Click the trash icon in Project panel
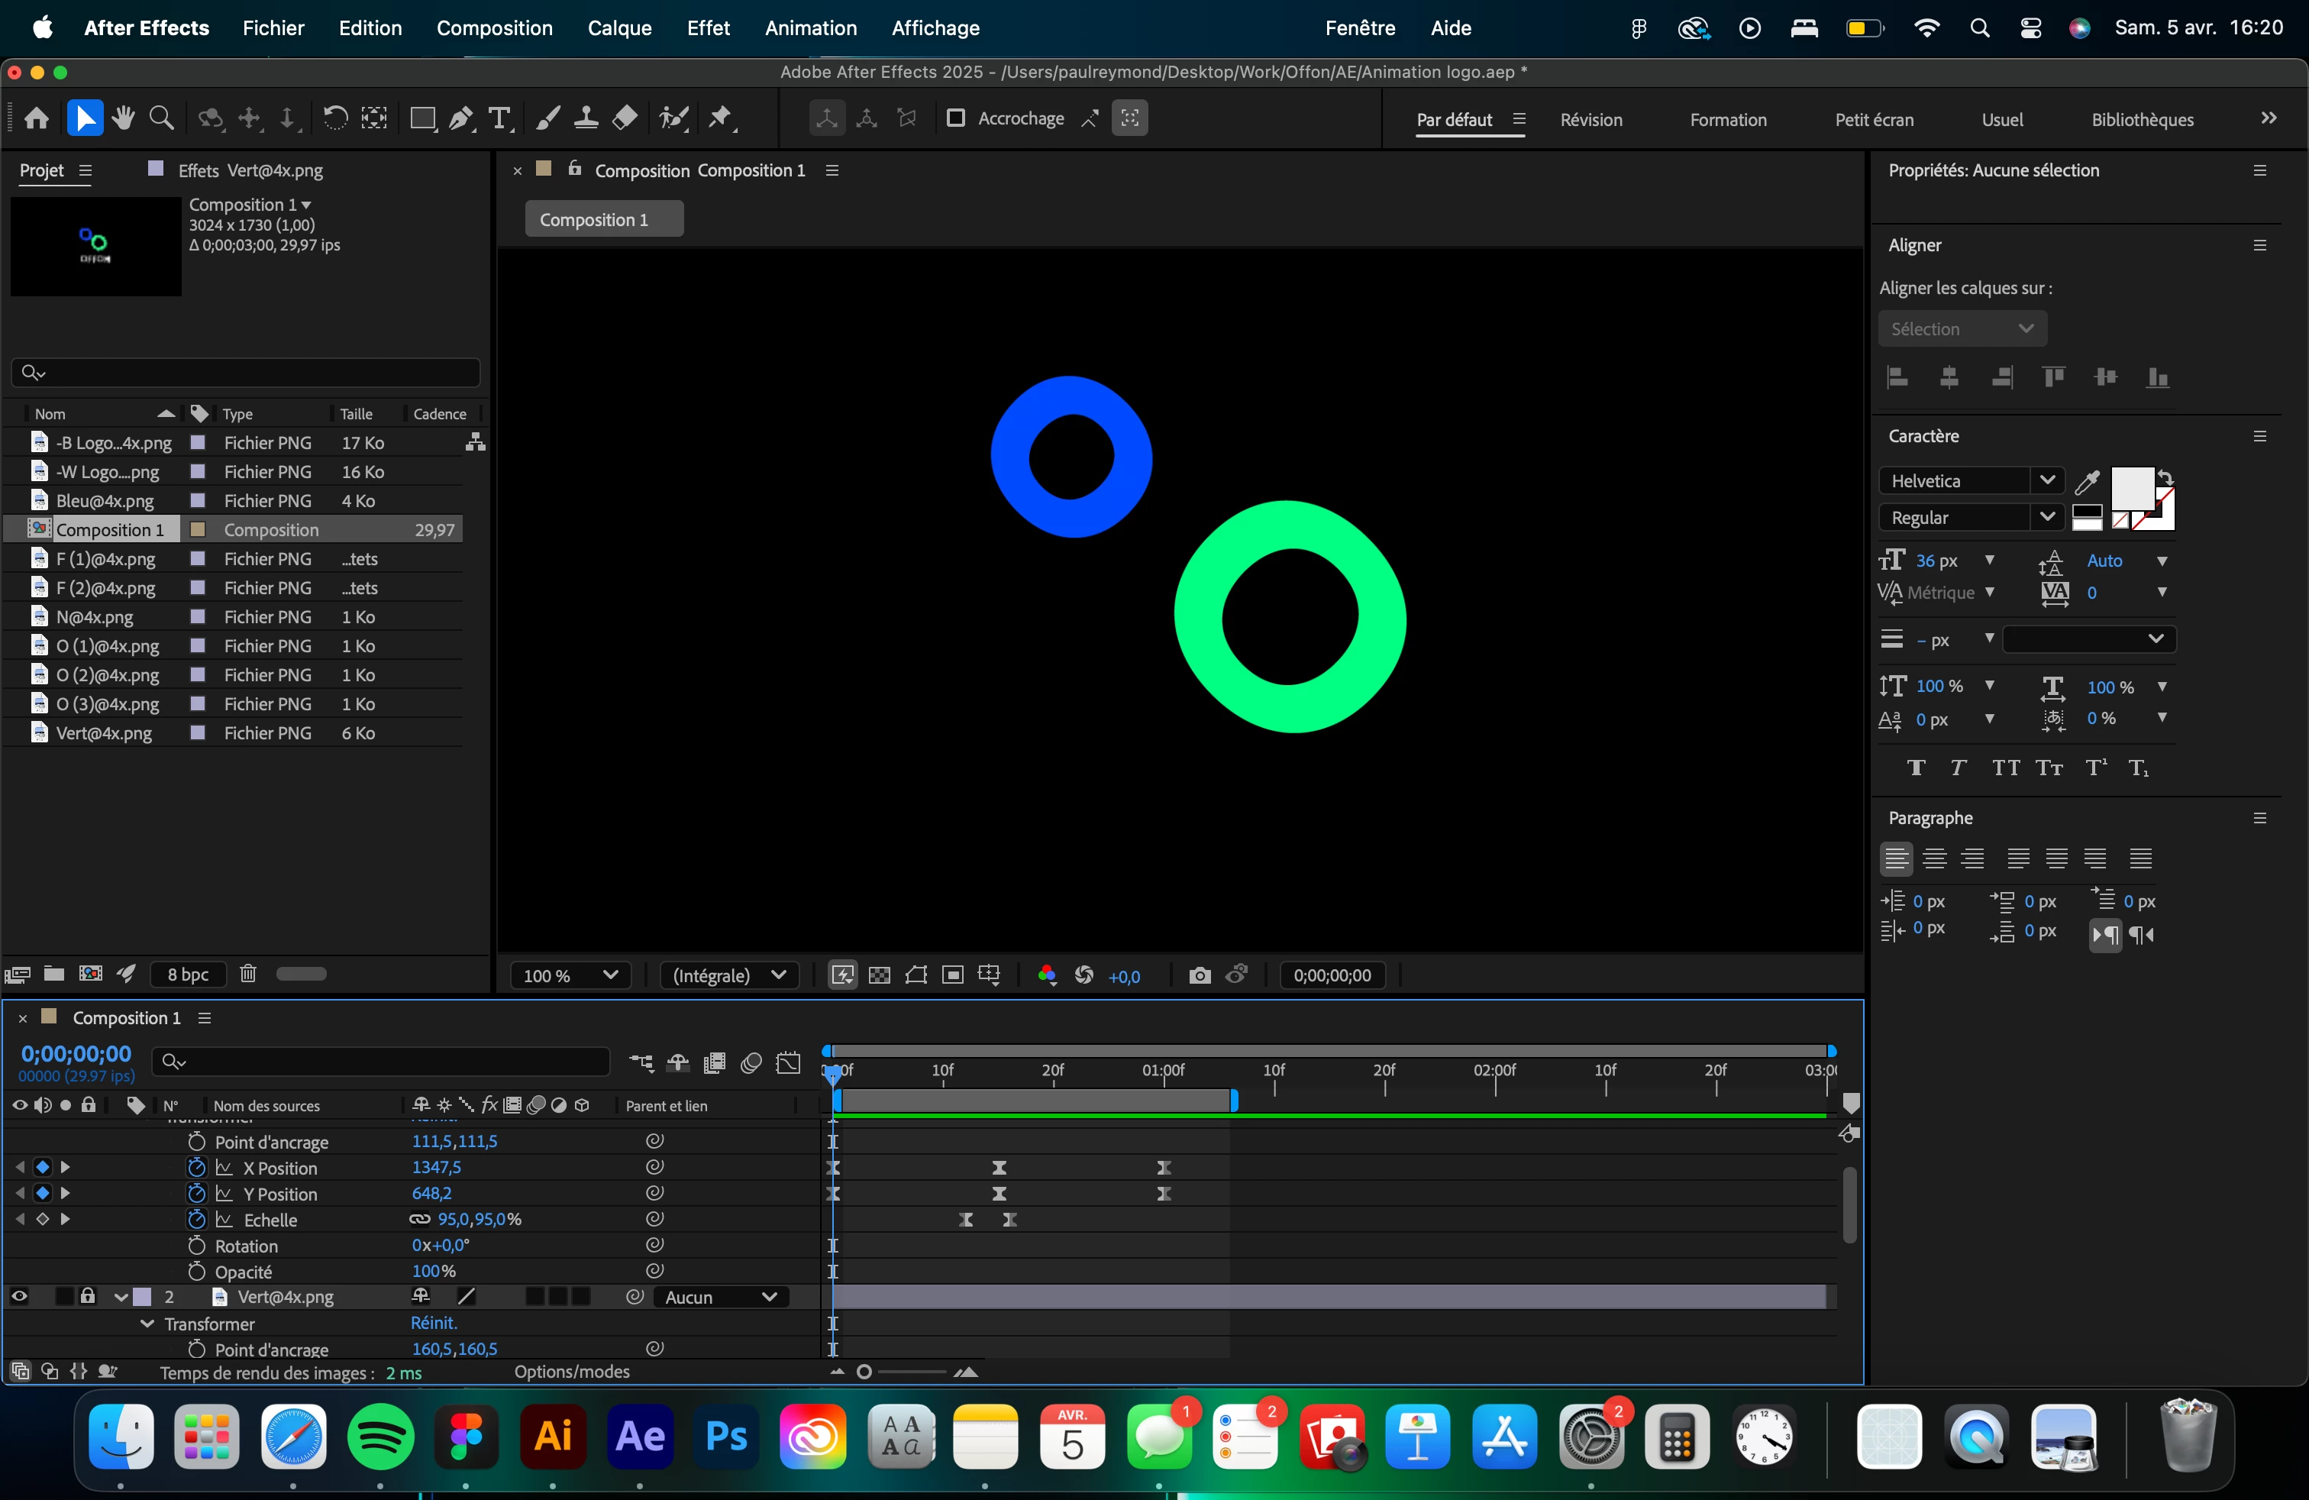This screenshot has width=2309, height=1500. (x=247, y=973)
